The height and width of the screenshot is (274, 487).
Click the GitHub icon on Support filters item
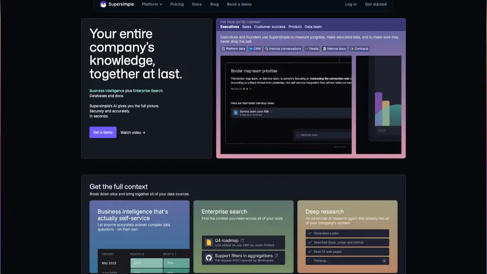(x=208, y=258)
